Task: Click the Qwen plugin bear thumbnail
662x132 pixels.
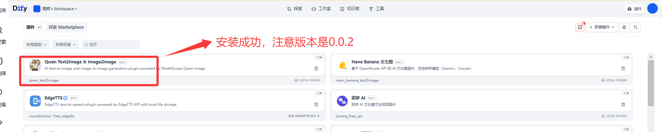Action: pos(35,65)
